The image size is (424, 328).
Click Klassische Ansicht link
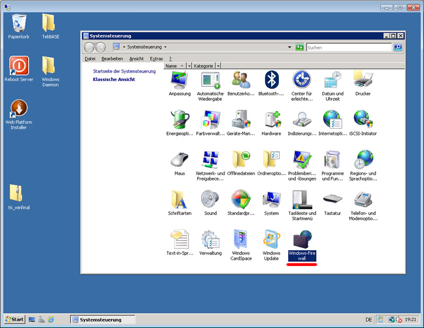click(114, 79)
